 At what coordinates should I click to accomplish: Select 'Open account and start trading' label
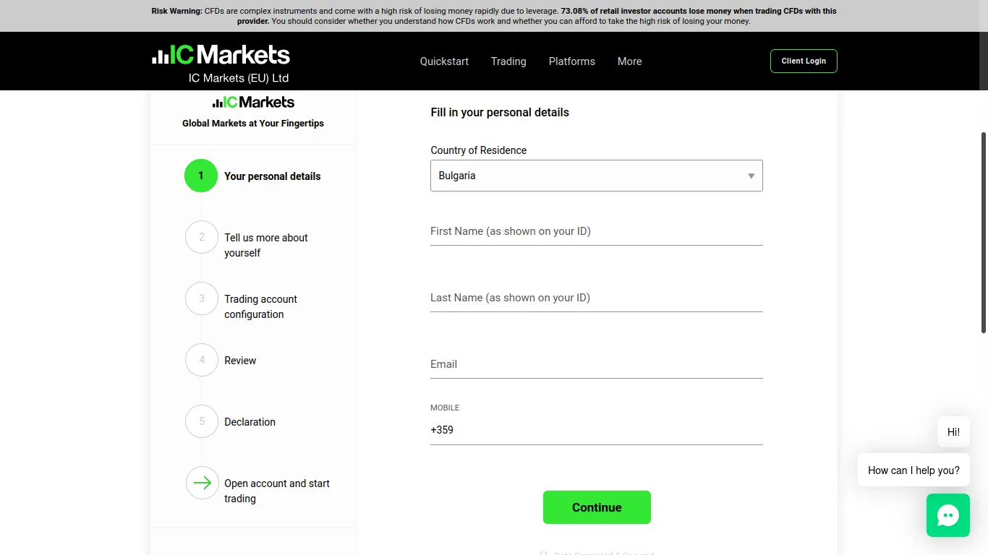[277, 491]
